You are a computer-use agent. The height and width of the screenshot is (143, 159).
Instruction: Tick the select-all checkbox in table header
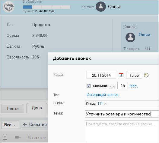pyautogui.click(x=5, y=138)
